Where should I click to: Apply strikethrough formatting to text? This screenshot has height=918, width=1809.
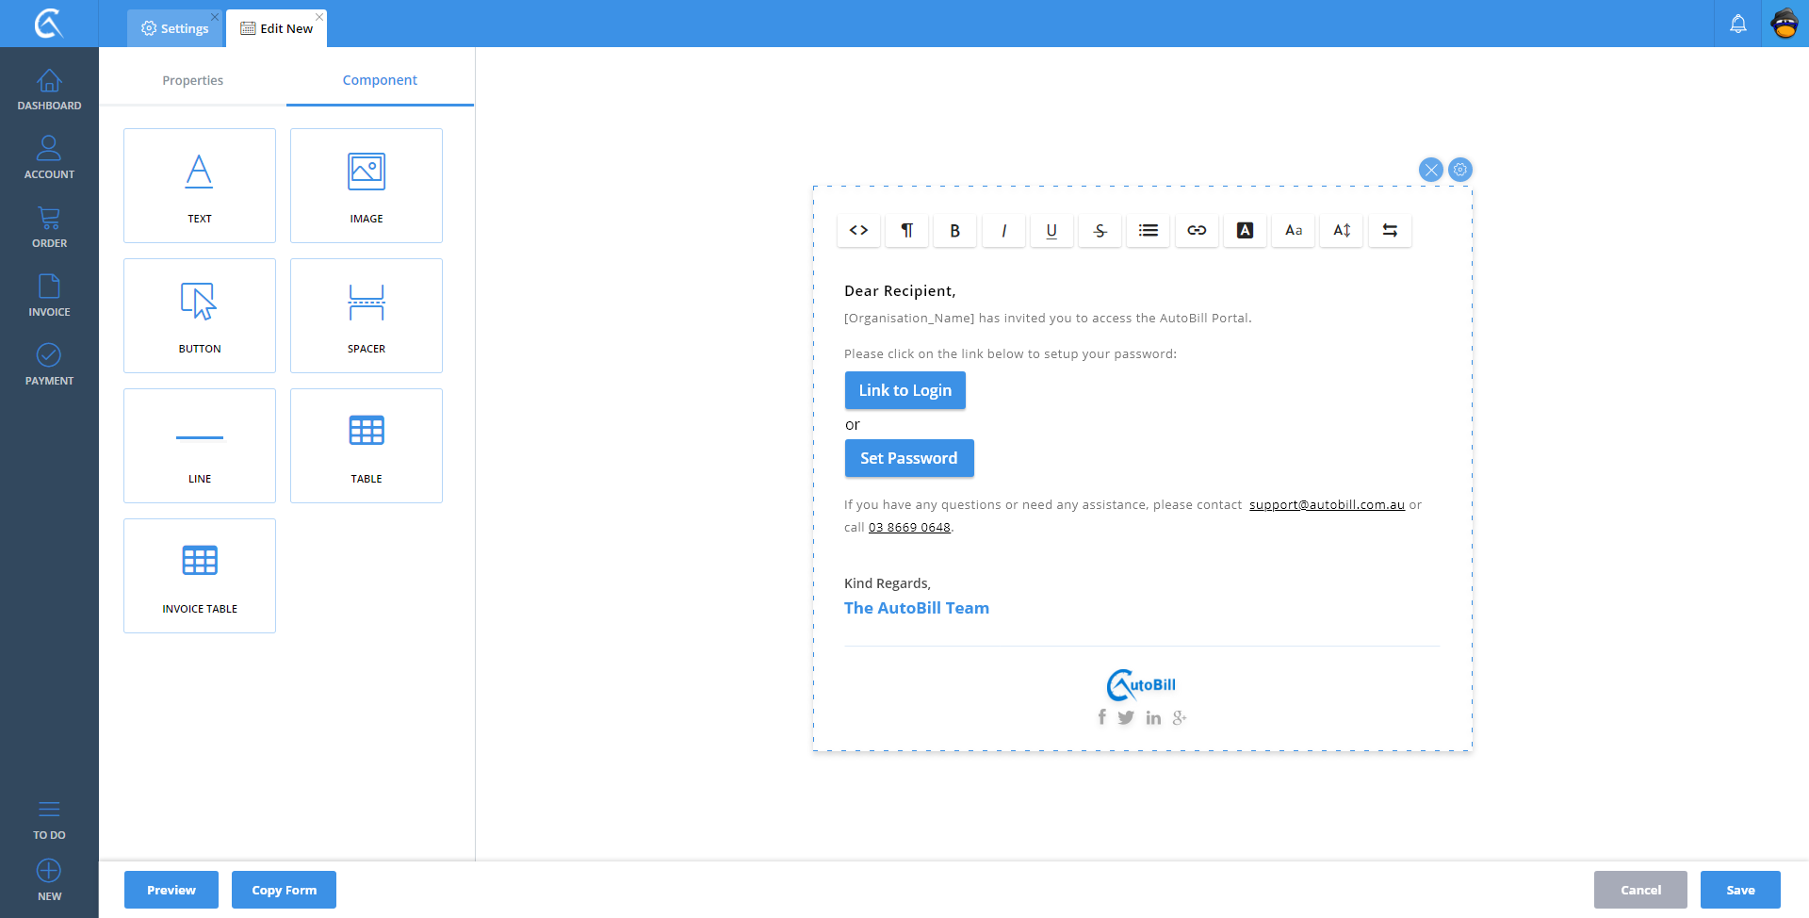[x=1100, y=230]
